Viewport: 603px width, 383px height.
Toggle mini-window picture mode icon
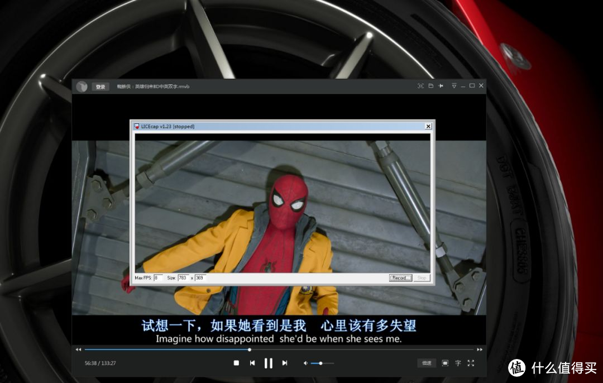click(x=445, y=363)
